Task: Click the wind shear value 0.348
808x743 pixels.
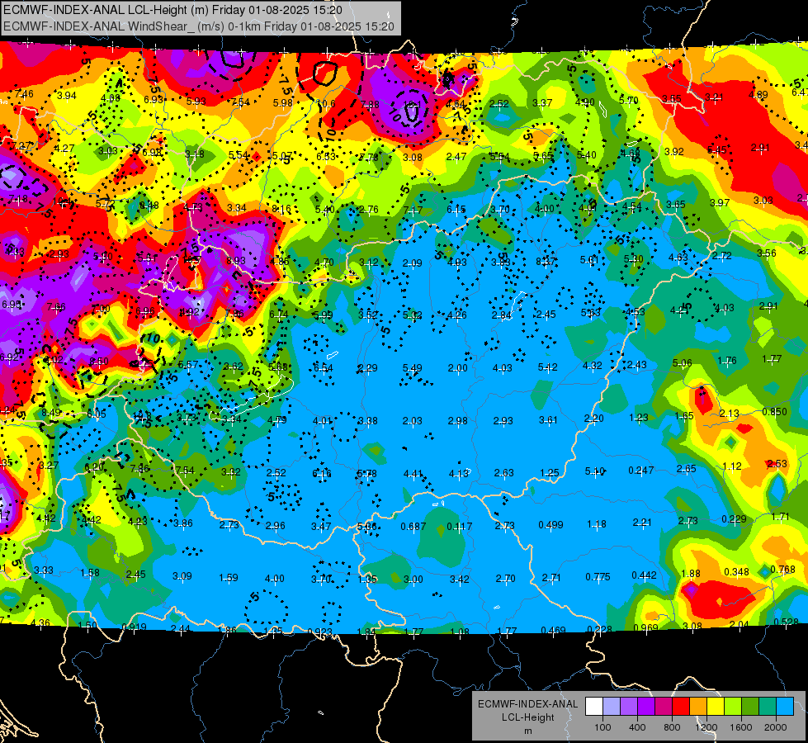Action: coord(736,572)
